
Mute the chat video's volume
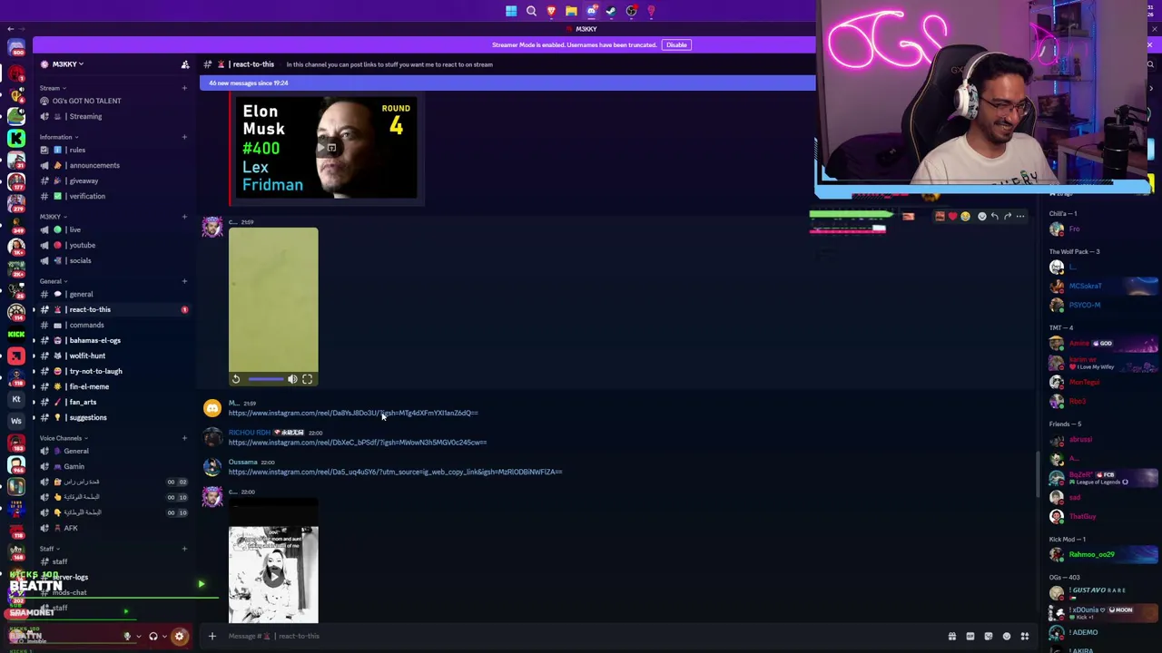click(292, 379)
